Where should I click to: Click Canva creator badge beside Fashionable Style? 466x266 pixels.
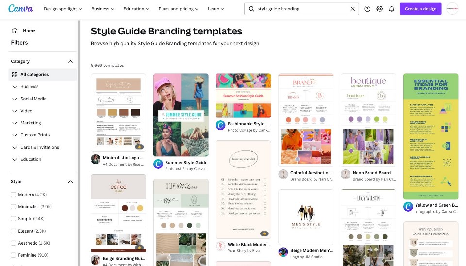pos(220,125)
